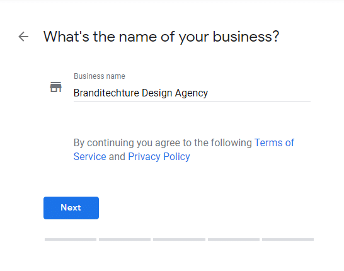Open the 'Terms of' link text
344x271 pixels.
[x=274, y=142]
